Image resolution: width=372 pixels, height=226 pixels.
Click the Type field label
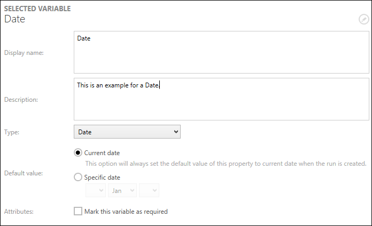tap(12, 132)
